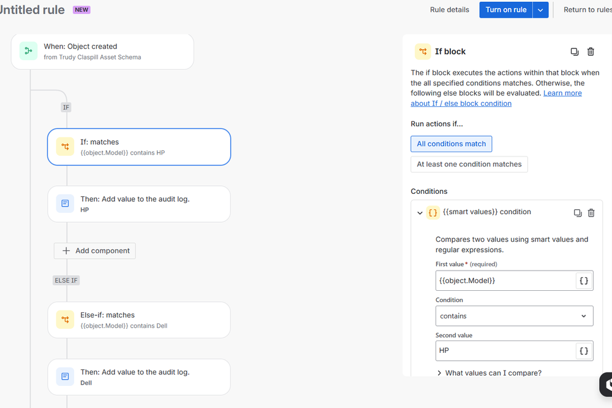The height and width of the screenshot is (408, 612).
Task: Open smart value picker for Second value
Action: (x=584, y=351)
